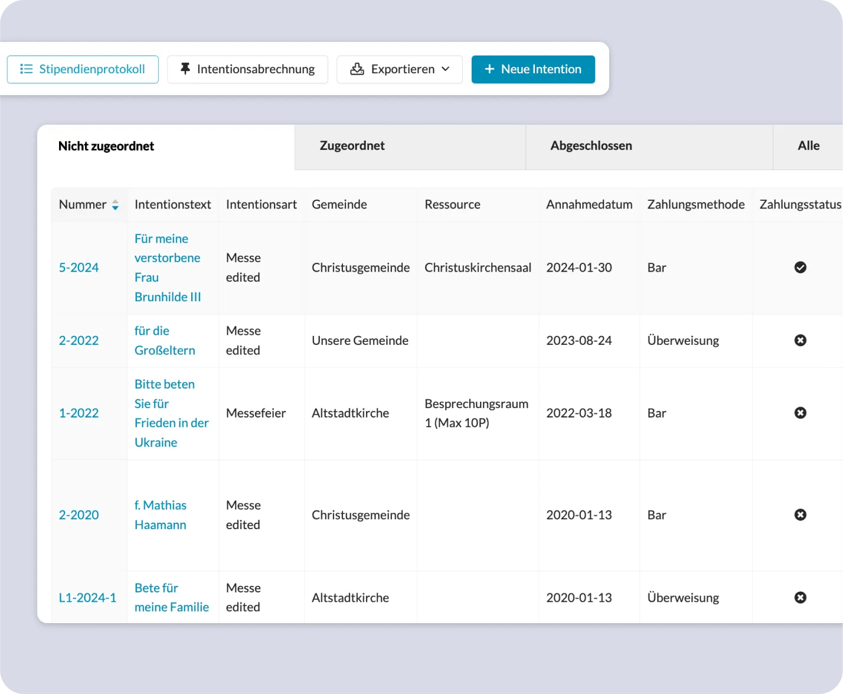
Task: Click the export tray icon beside Exportieren
Action: click(357, 69)
